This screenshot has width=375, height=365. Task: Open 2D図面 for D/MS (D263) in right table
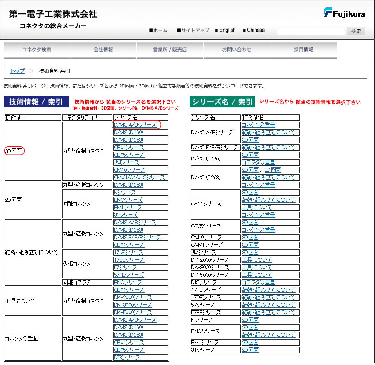pyautogui.click(x=250, y=170)
